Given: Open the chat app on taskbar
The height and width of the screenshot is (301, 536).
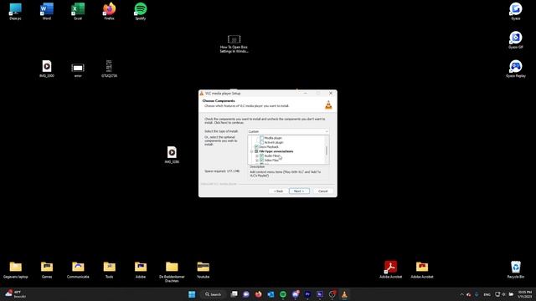Looking at the screenshot, I should (x=246, y=294).
